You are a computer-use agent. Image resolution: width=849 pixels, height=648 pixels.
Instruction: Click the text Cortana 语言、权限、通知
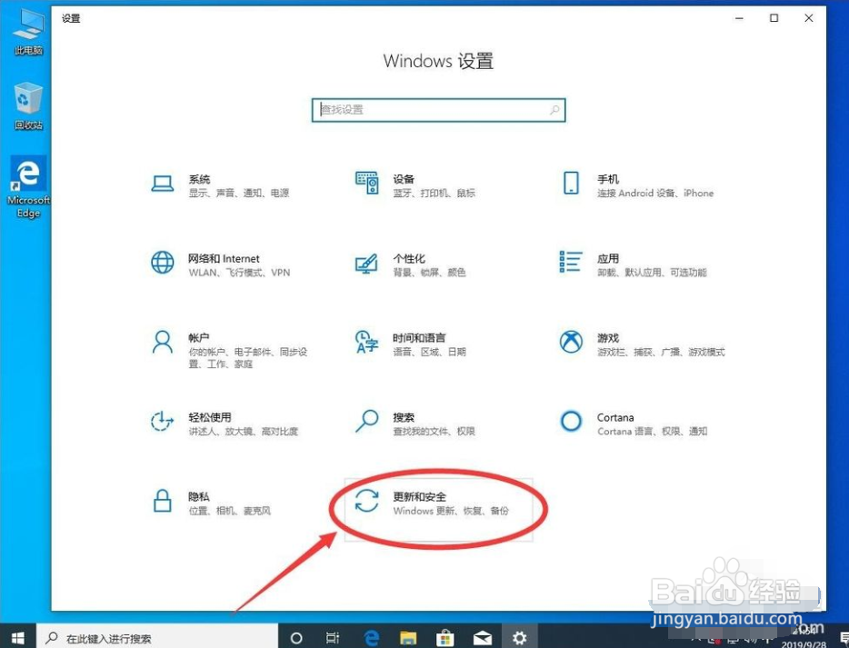(x=653, y=432)
